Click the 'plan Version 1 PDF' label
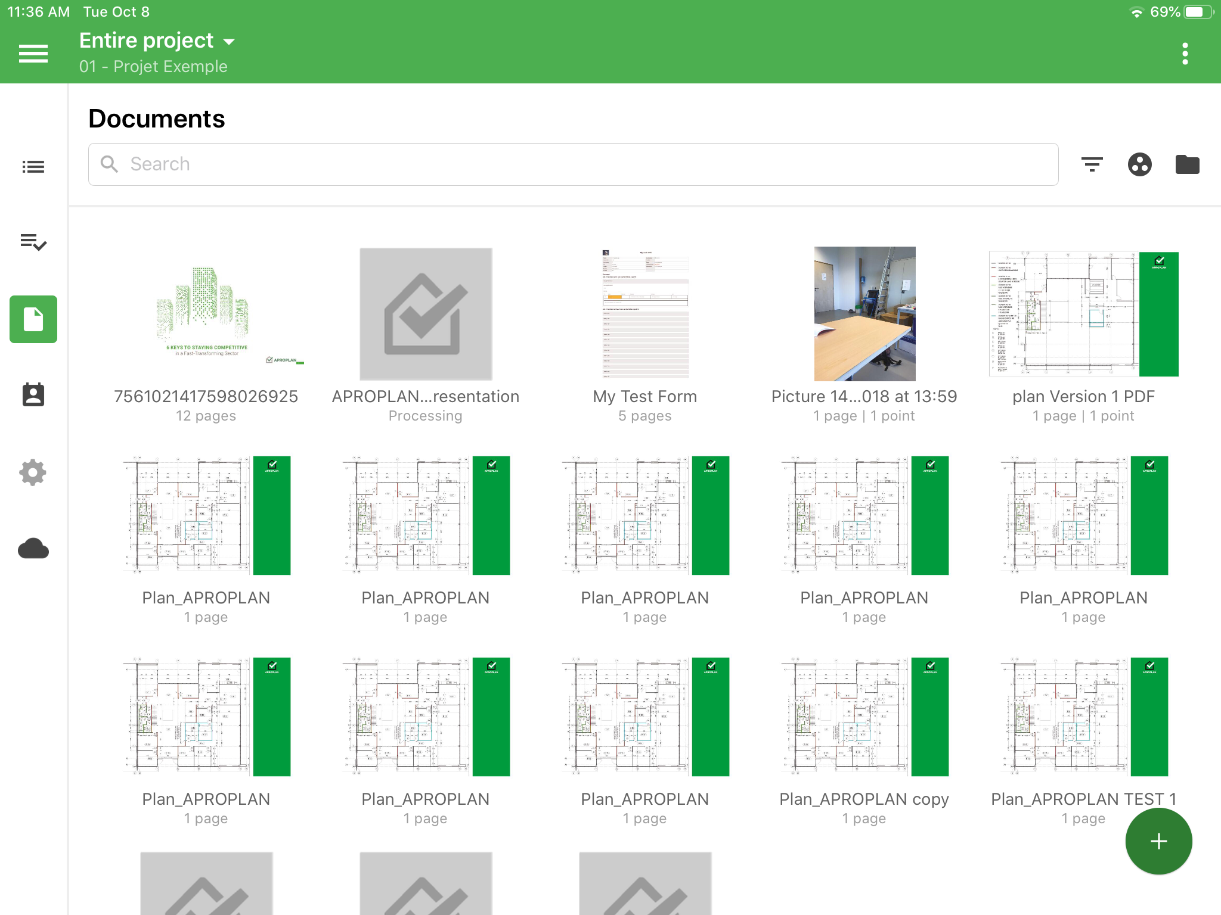This screenshot has height=915, width=1221. click(x=1084, y=397)
